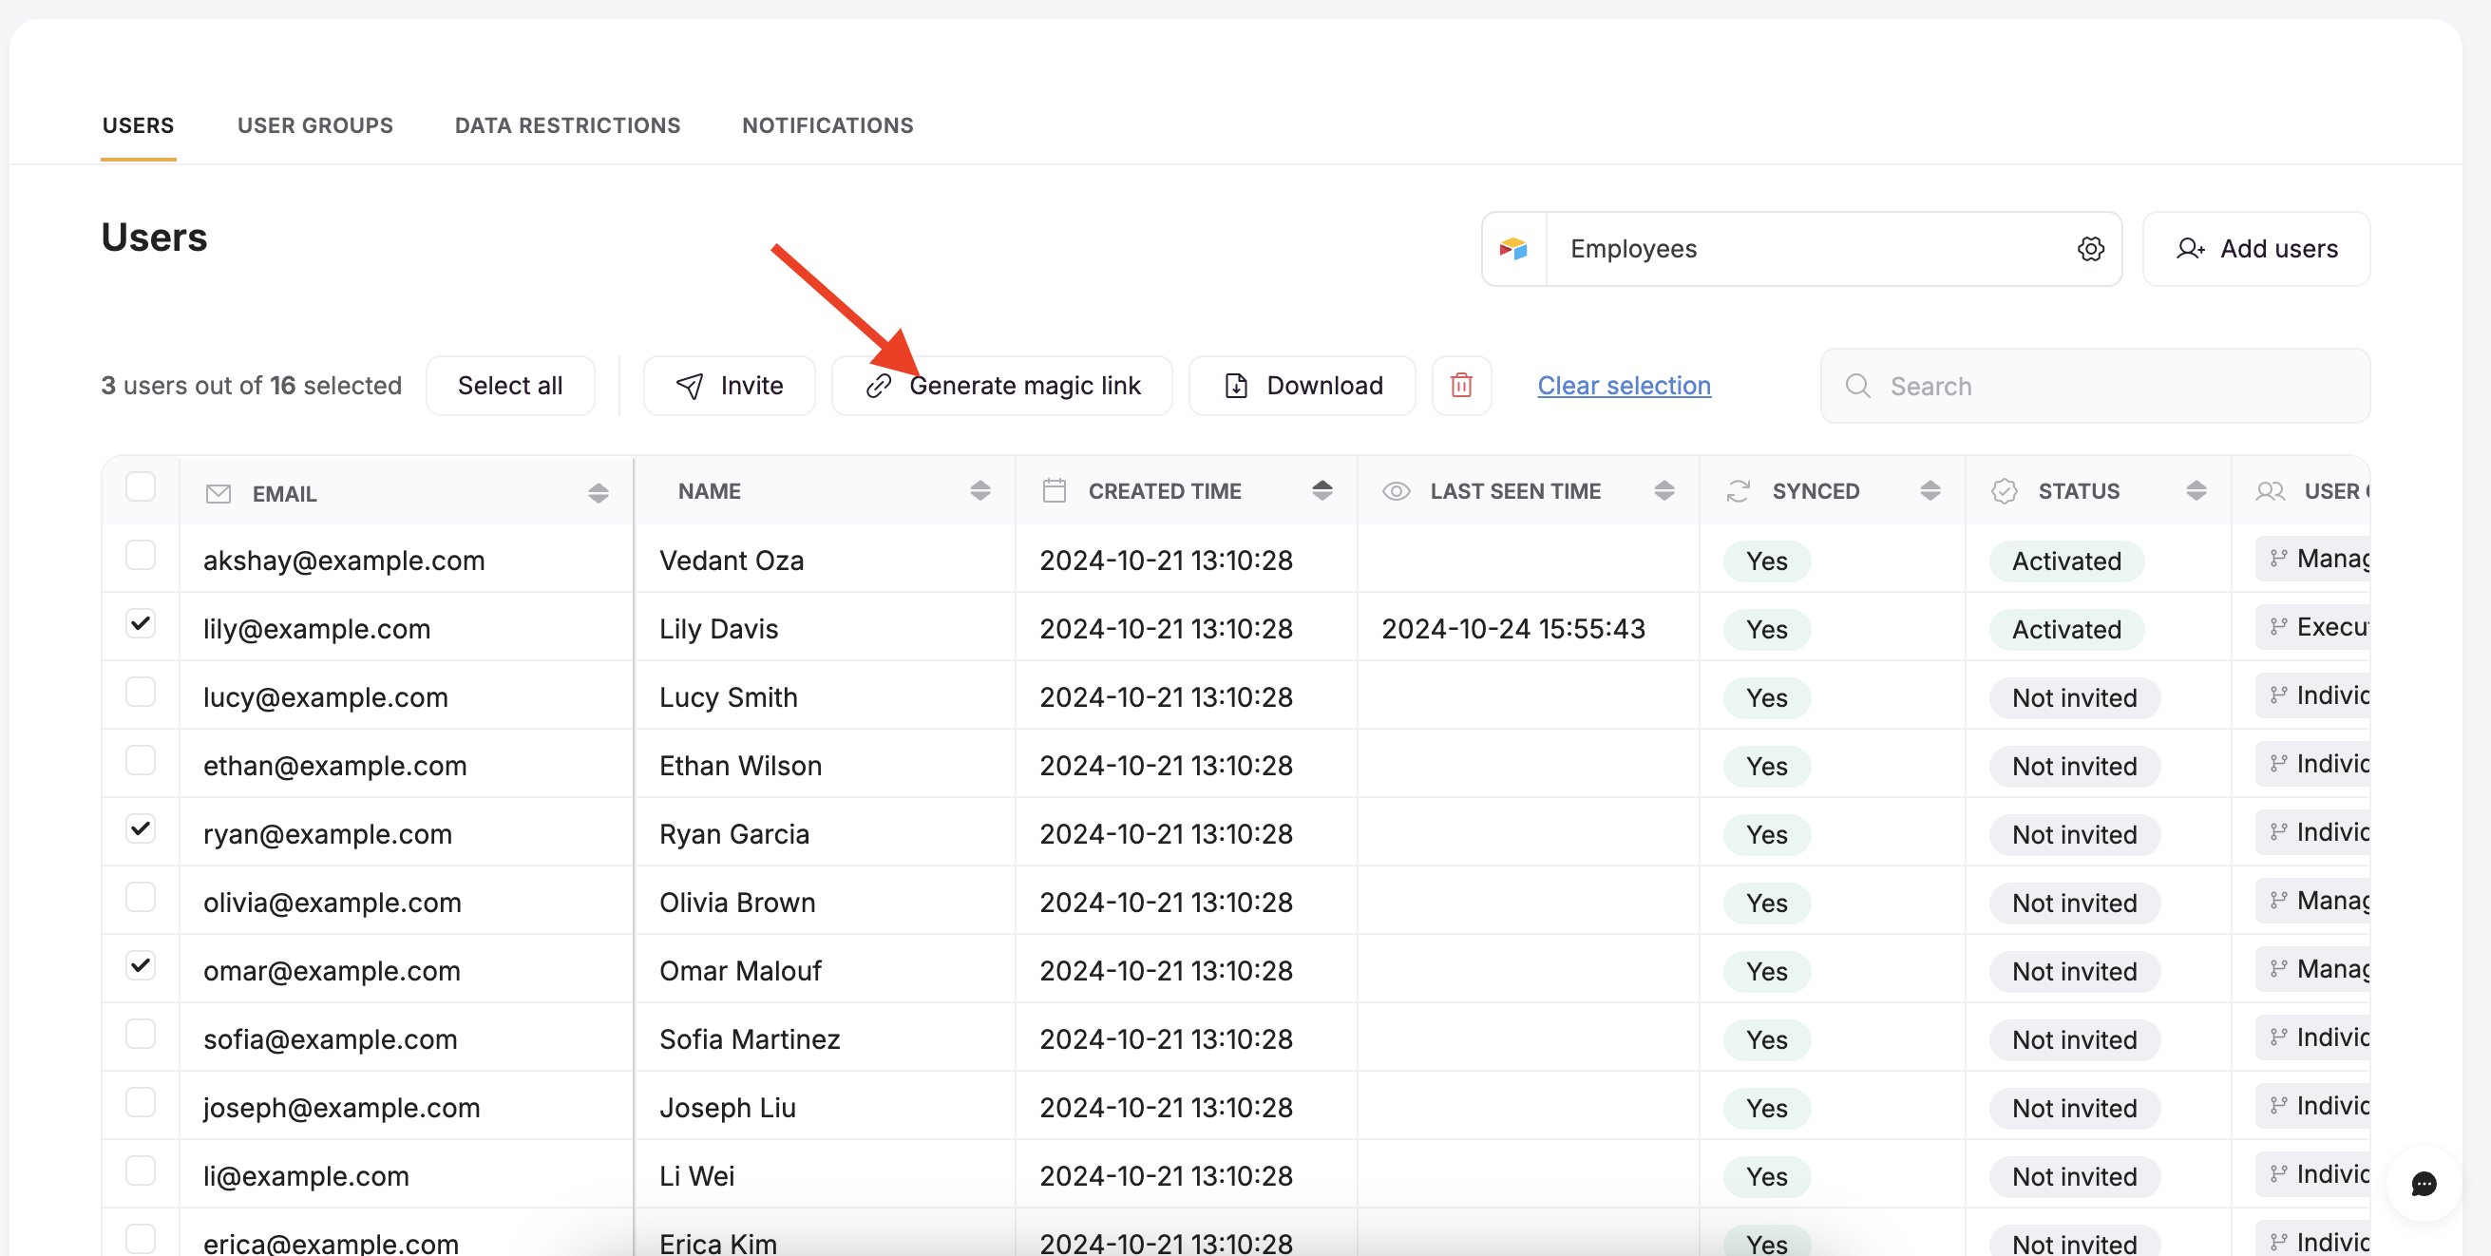Click the envelope icon in Email header
This screenshot has width=2491, height=1256.
coord(219,493)
